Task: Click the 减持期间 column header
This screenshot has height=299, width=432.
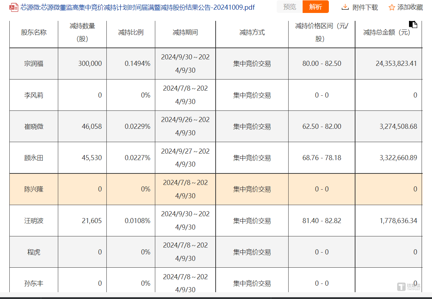Action: pos(185,32)
